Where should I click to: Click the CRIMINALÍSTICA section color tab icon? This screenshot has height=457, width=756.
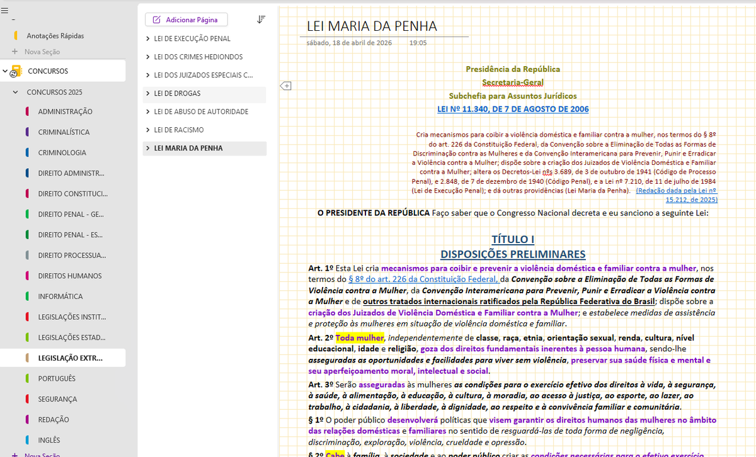point(28,132)
